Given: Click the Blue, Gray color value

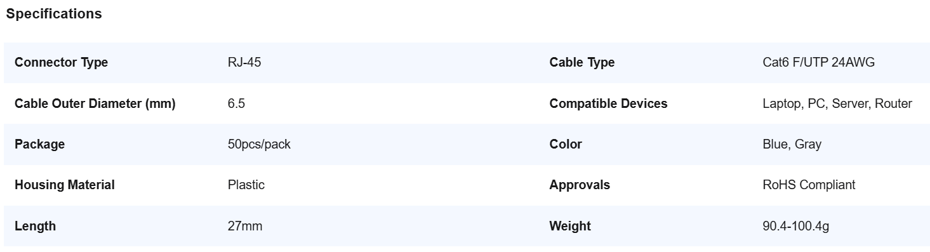Looking at the screenshot, I should 792,144.
